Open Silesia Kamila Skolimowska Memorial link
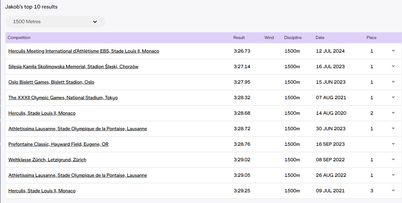 [x=73, y=67]
